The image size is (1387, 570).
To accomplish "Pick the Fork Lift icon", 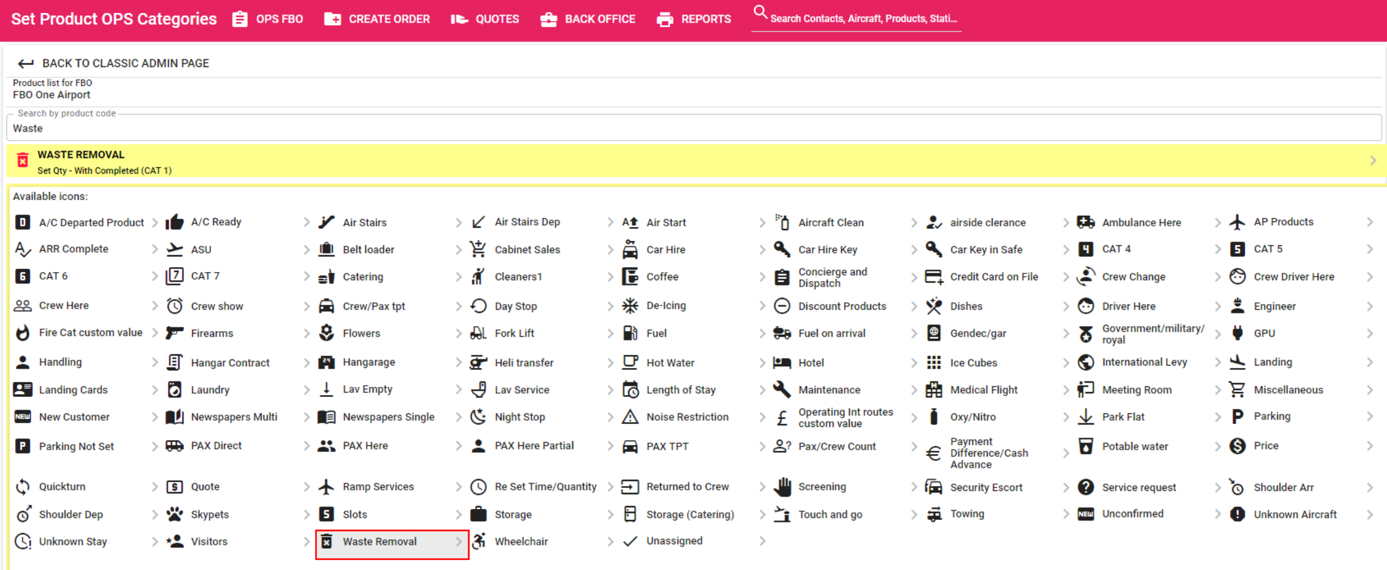I will click(478, 333).
